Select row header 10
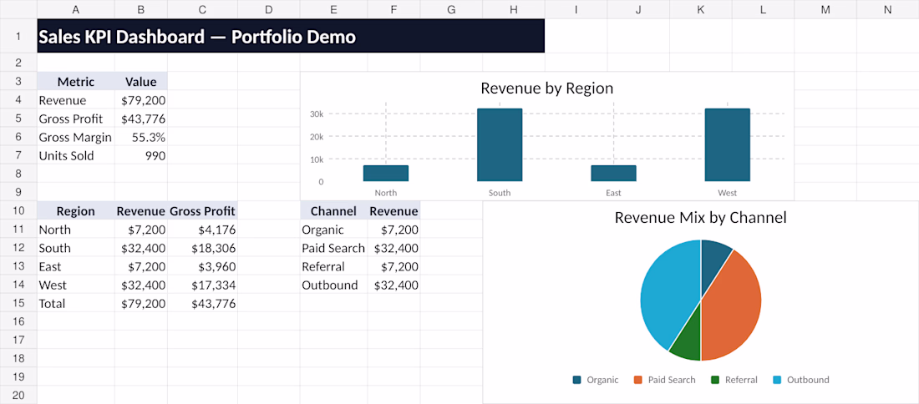This screenshot has width=919, height=404. pos(18,211)
